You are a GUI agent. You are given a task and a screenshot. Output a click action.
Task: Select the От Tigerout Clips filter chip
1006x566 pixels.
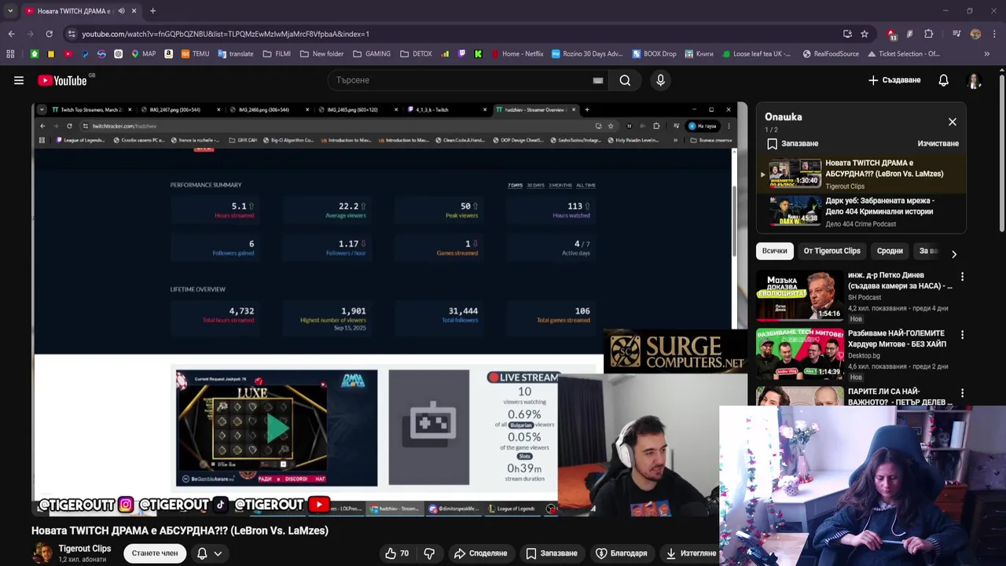coord(832,251)
